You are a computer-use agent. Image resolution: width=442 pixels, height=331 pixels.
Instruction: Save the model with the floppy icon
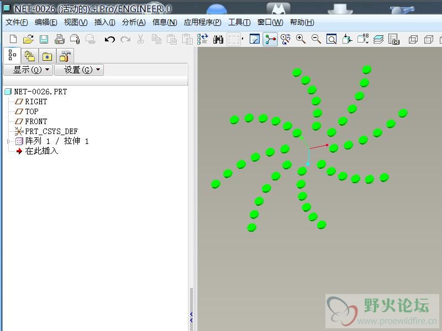(44, 39)
